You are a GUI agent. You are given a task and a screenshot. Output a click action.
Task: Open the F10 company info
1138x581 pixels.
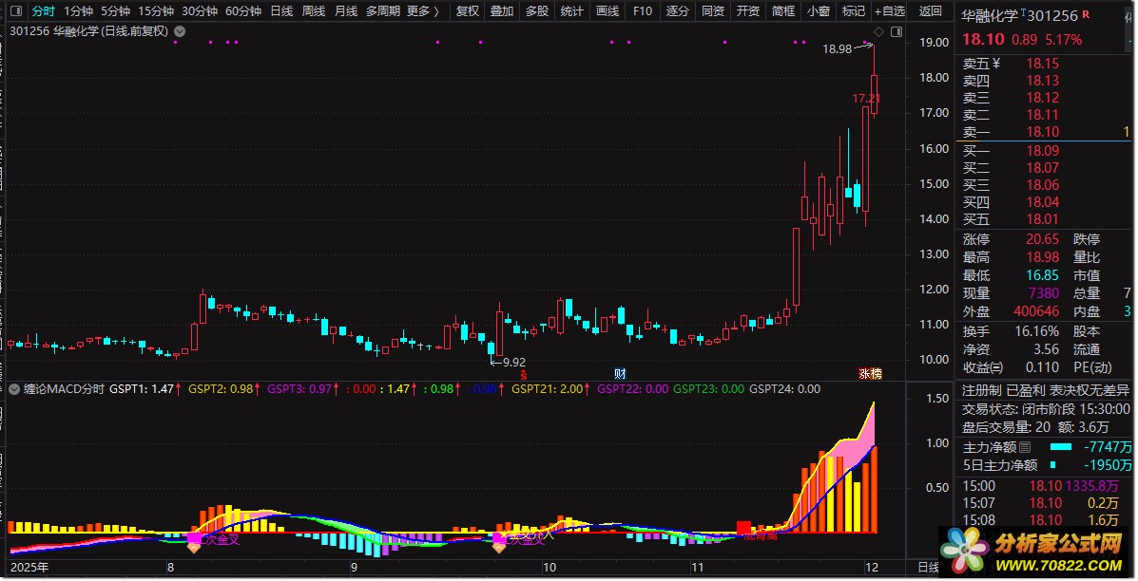coord(643,10)
